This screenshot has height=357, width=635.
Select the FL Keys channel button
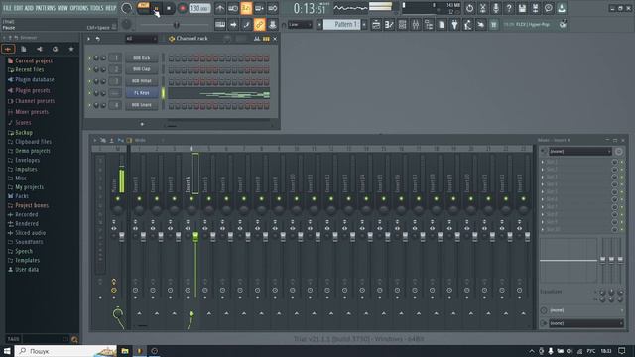[x=141, y=93]
